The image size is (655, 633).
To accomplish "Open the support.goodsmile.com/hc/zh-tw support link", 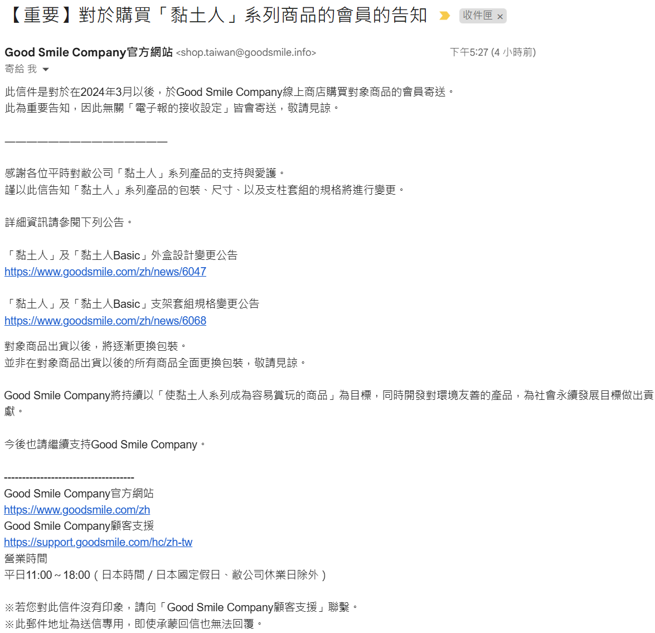I will pyautogui.click(x=98, y=542).
